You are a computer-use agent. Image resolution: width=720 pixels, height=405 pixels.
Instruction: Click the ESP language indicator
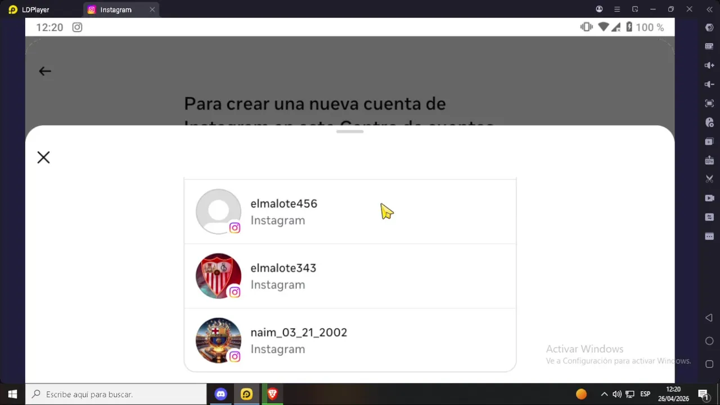tap(646, 394)
